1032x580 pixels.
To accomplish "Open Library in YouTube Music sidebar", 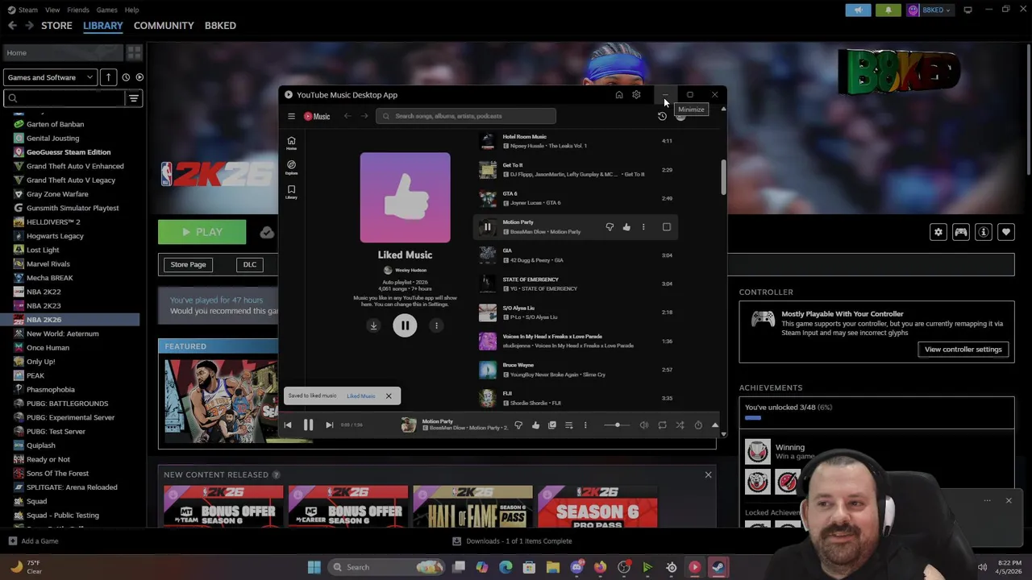I will (x=291, y=192).
